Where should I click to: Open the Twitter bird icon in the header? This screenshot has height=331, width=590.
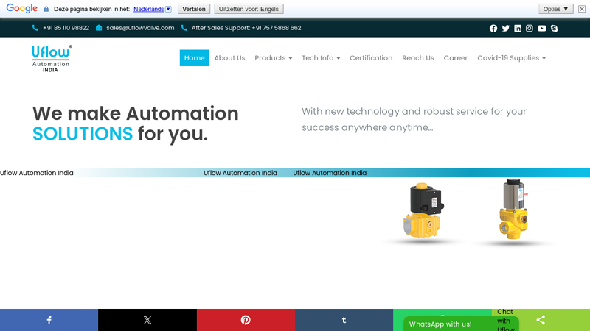(505, 28)
